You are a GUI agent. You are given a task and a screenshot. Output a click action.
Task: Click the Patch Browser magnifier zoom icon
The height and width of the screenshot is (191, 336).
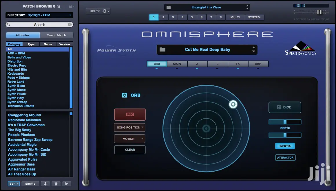point(59,7)
